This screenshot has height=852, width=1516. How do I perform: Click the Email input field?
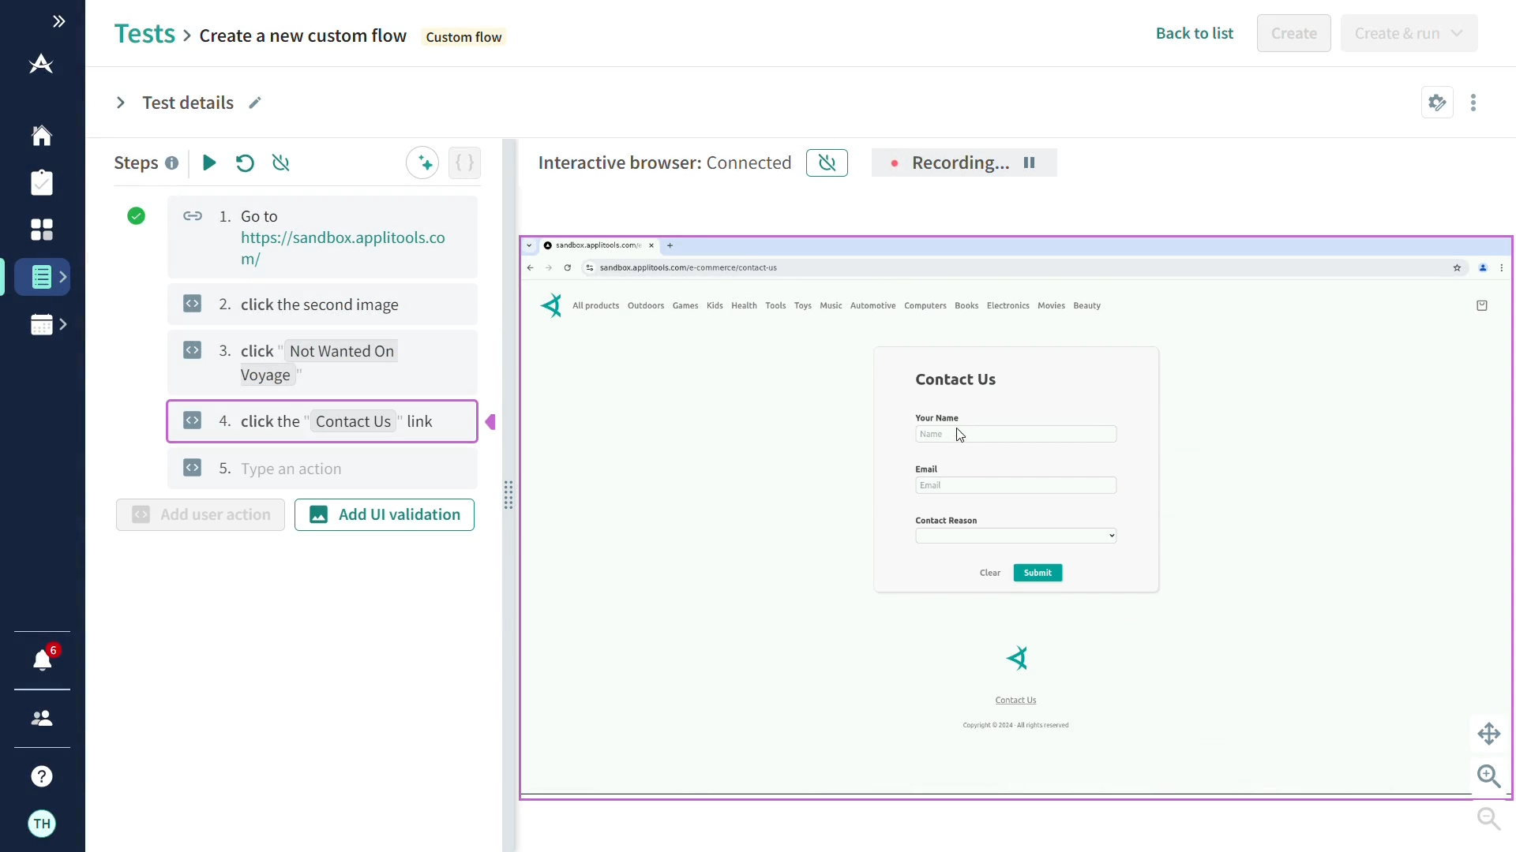pyautogui.click(x=1016, y=485)
